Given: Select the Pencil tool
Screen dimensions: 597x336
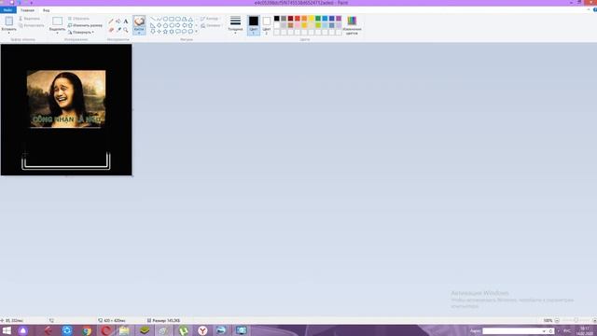Looking at the screenshot, I should 111,21.
